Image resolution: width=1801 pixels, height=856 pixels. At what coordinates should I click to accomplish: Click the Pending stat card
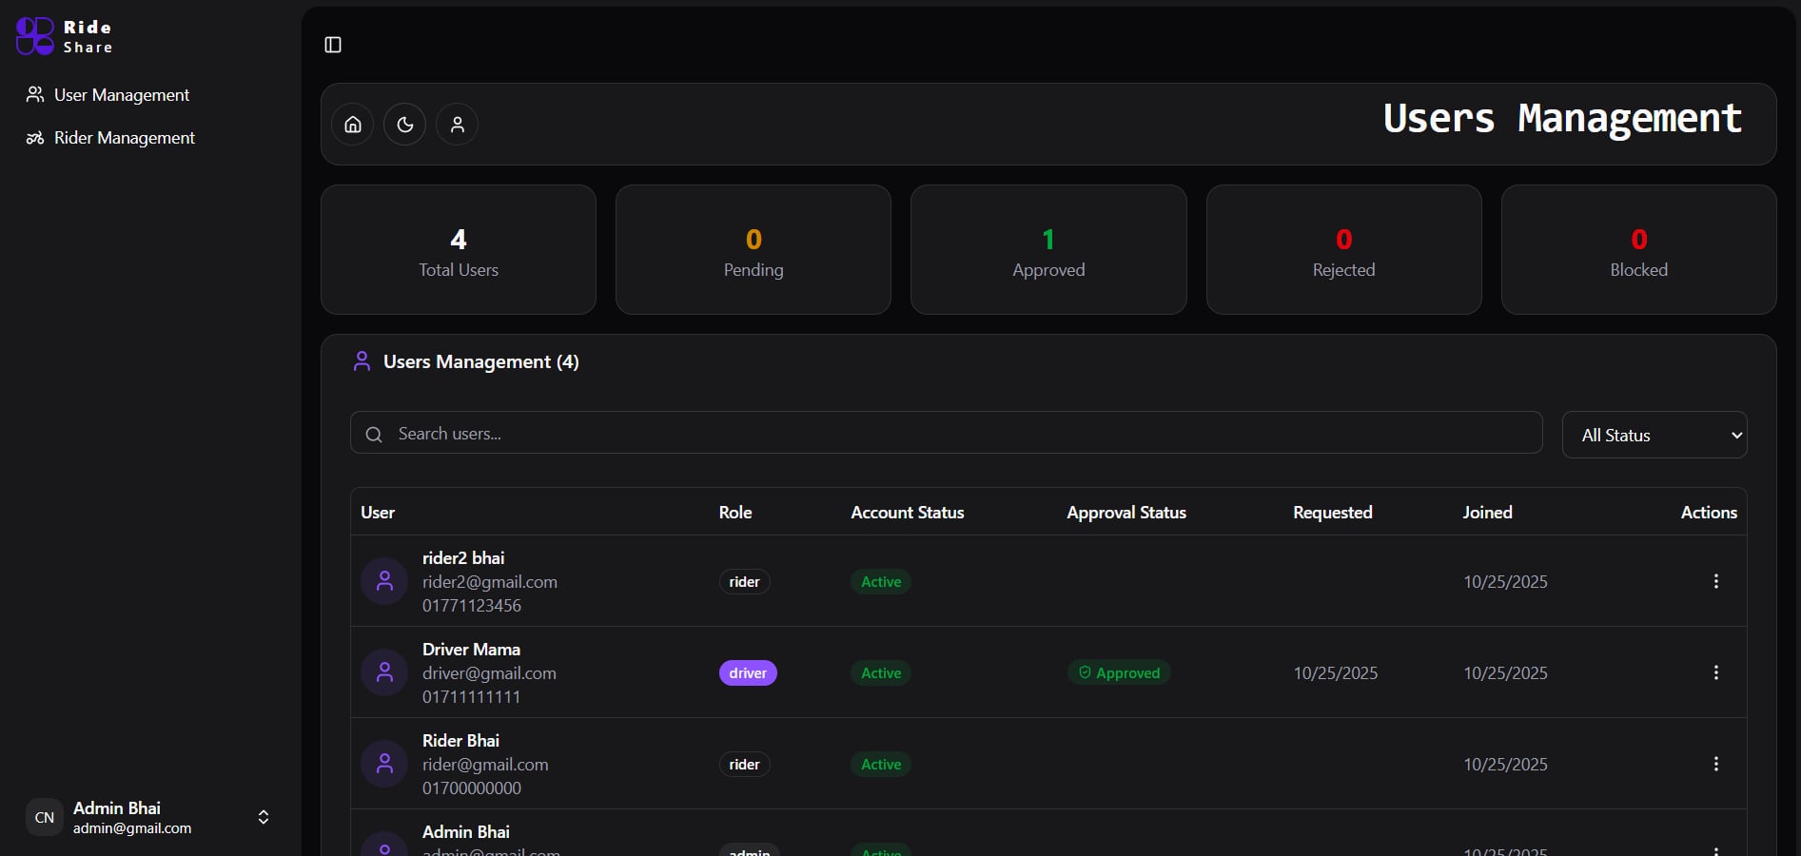[x=754, y=250]
